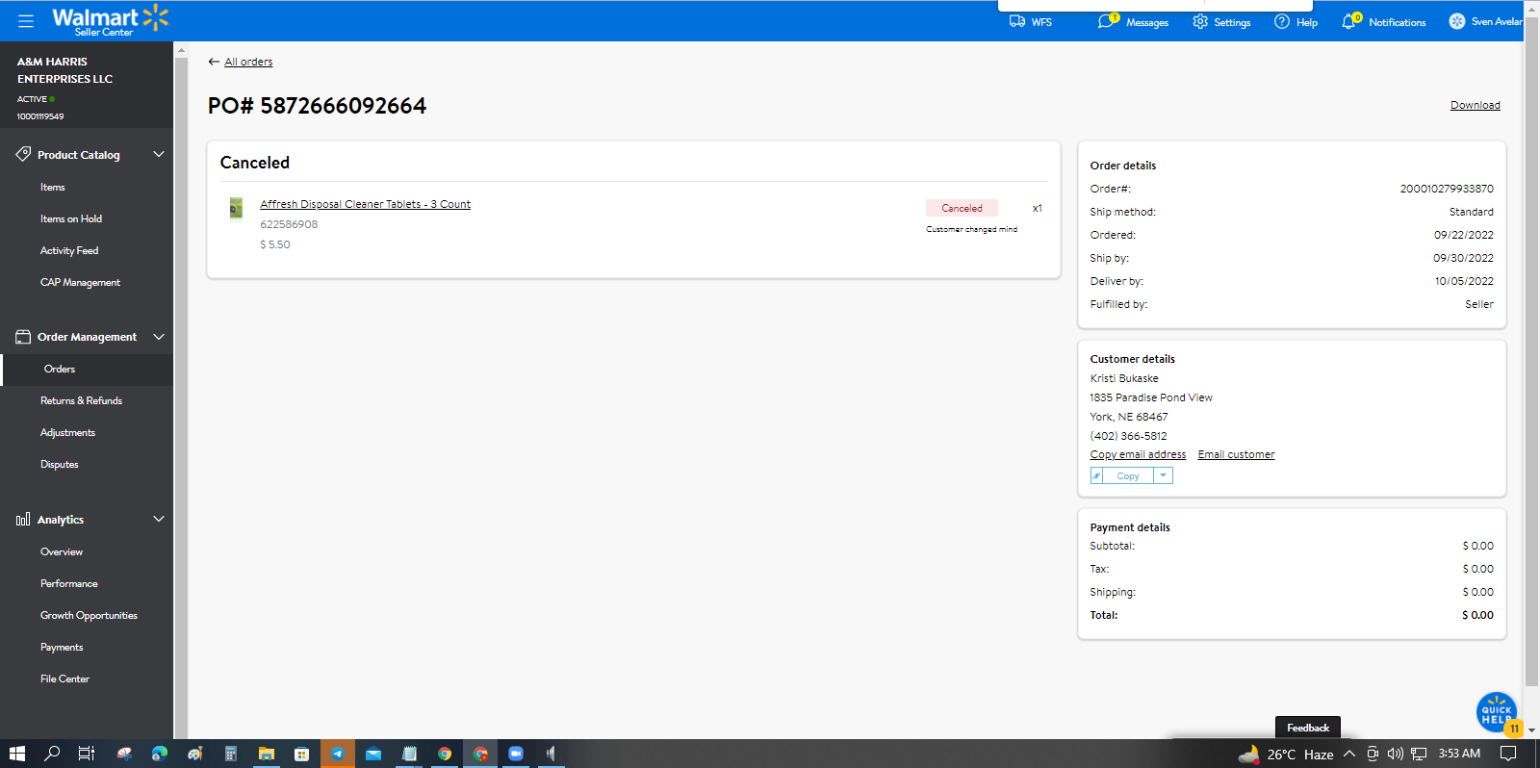
Task: Open Task View in the taskbar
Action: coord(87,754)
